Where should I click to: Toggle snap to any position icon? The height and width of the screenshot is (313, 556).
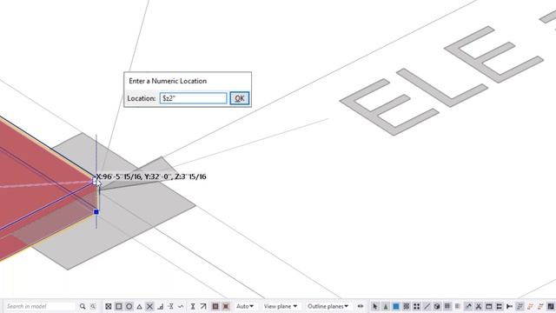[x=181, y=306]
